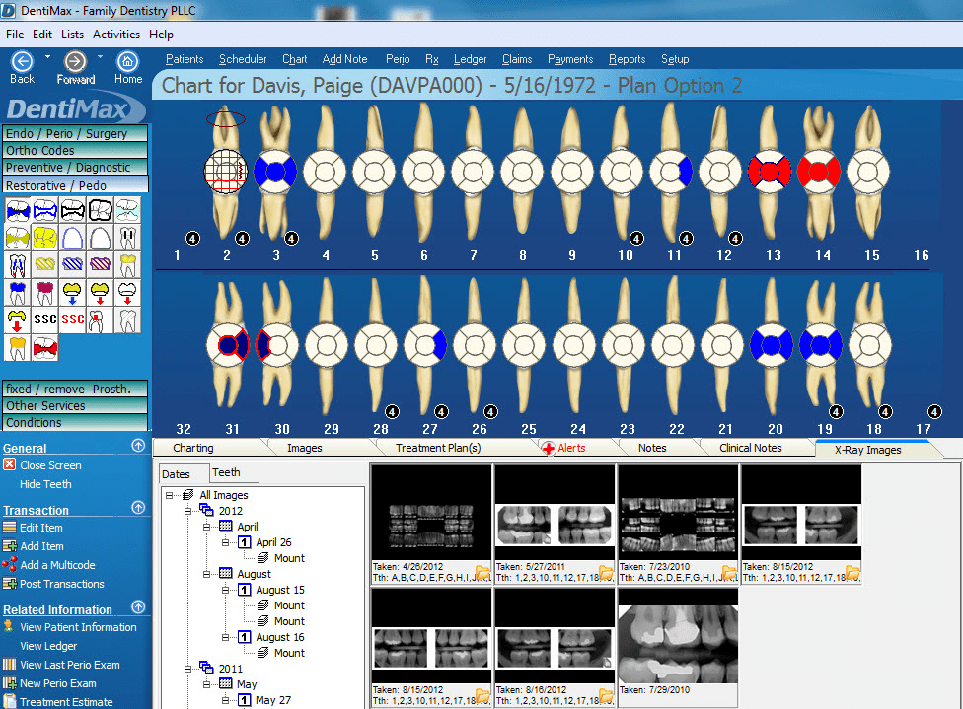963x709 pixels.
Task: Select the yellow bridge with red arrow icon
Action: tap(18, 319)
